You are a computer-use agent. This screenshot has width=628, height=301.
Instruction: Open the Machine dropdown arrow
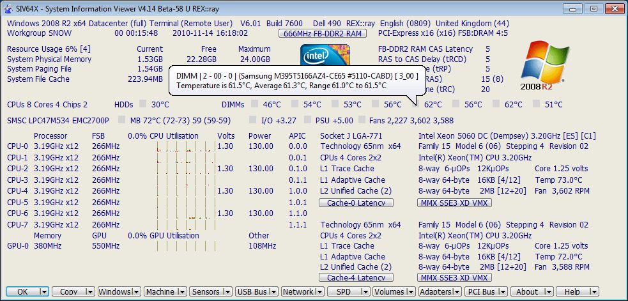tap(182, 292)
